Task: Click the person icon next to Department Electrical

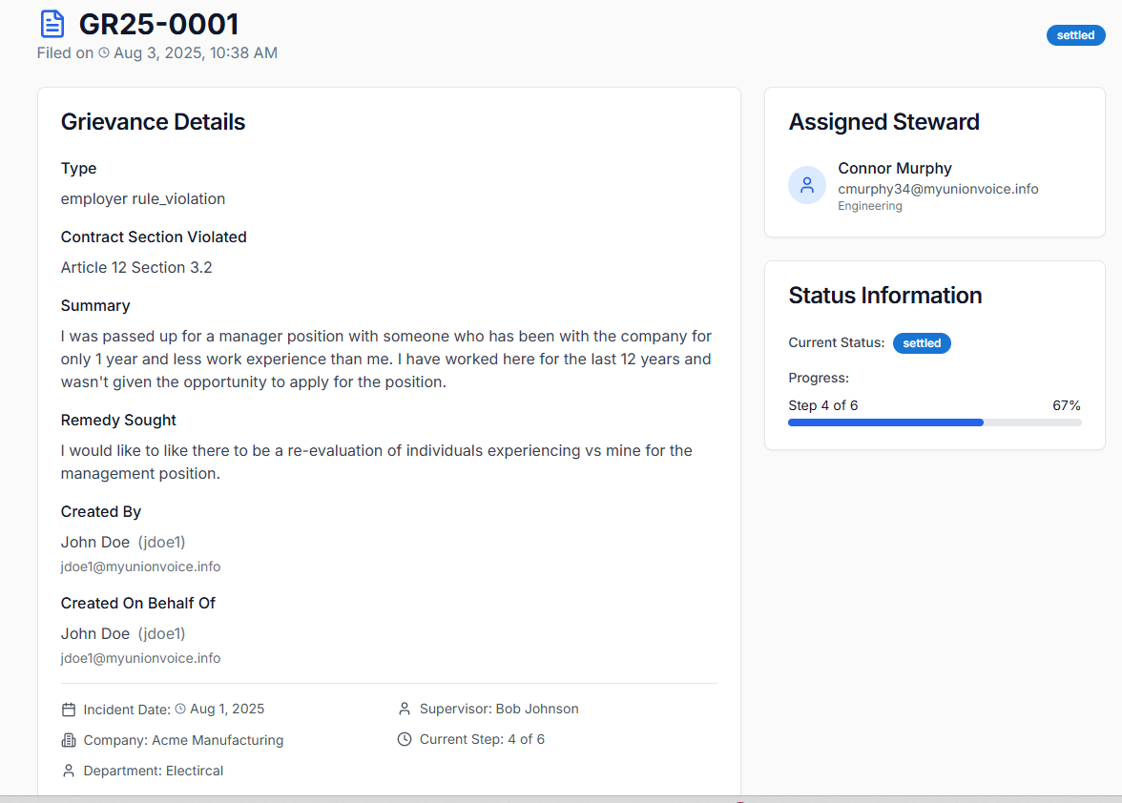Action: pos(68,770)
